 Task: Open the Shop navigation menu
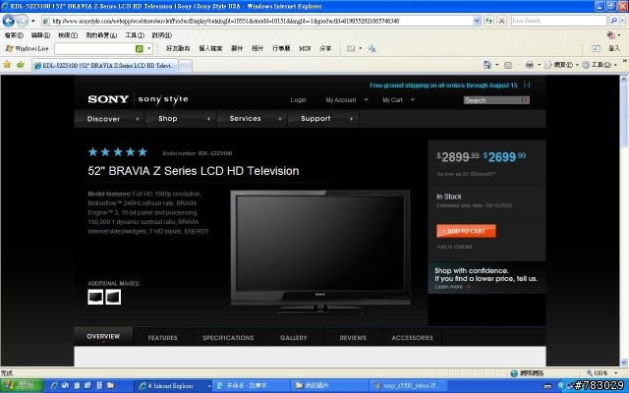click(181, 119)
